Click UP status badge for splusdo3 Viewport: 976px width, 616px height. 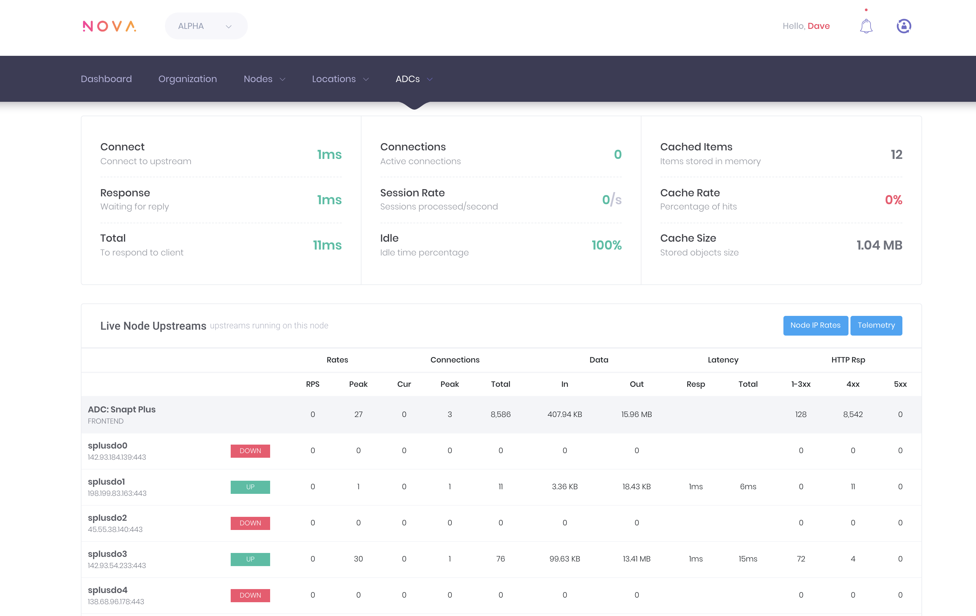250,559
